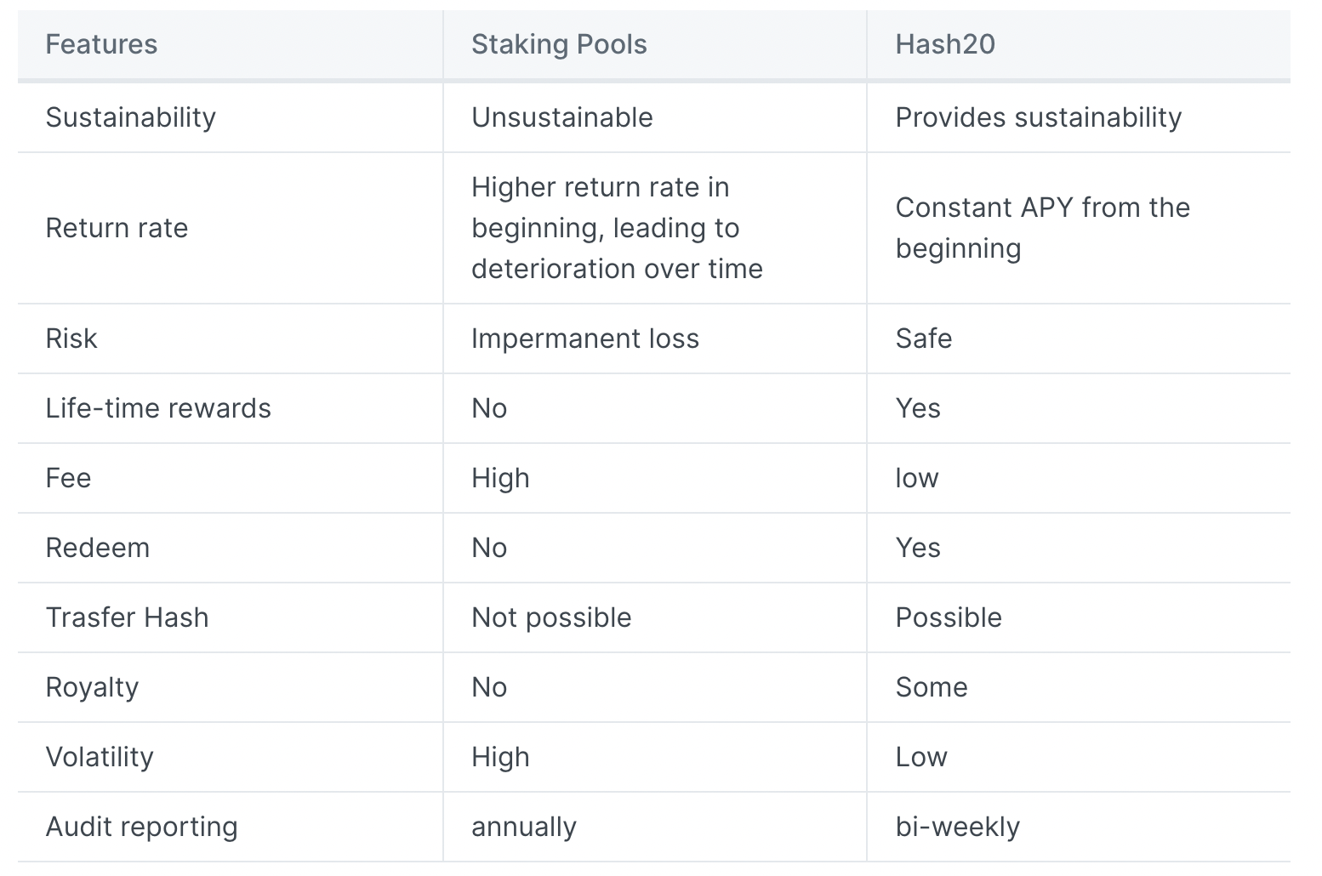This screenshot has width=1322, height=876.
Task: Click the Hash20 column header
Action: click(945, 44)
